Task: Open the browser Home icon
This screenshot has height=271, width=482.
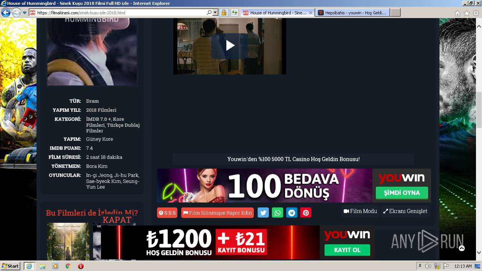Action: 458,13
